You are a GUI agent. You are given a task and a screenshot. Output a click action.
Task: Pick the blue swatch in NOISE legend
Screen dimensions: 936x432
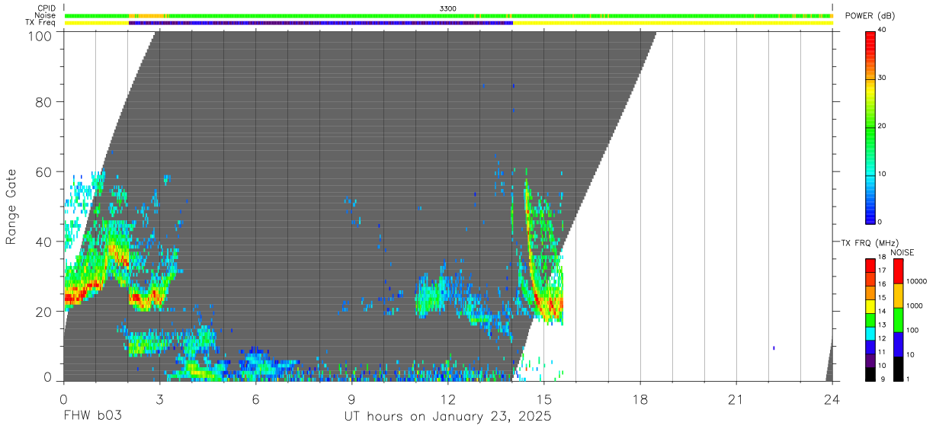(x=898, y=344)
